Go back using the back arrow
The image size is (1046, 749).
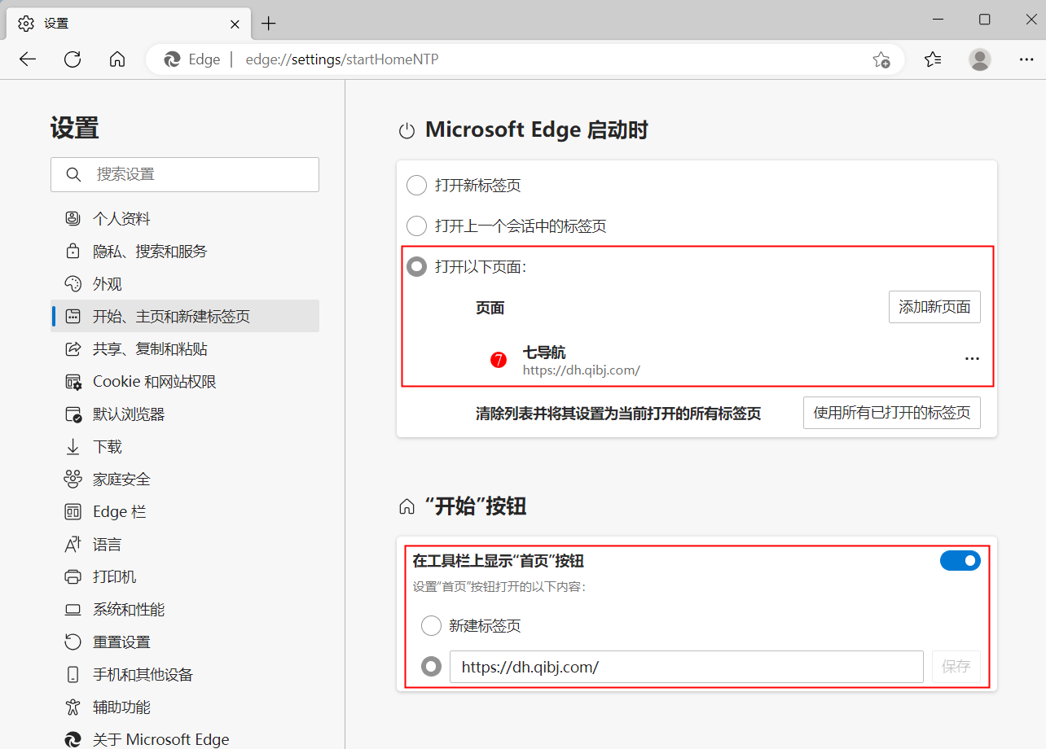[28, 59]
